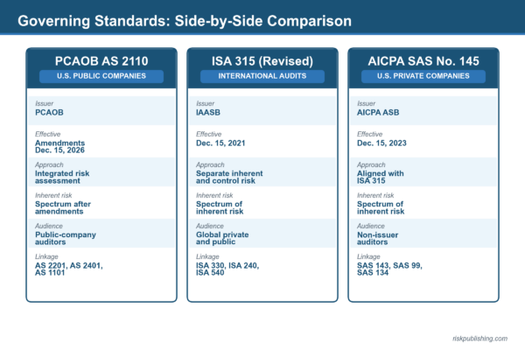Select effective date 'Dec. 15, 2021'

point(220,143)
